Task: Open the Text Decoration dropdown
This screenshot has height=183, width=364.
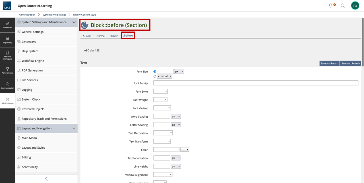Action: [x=163, y=133]
